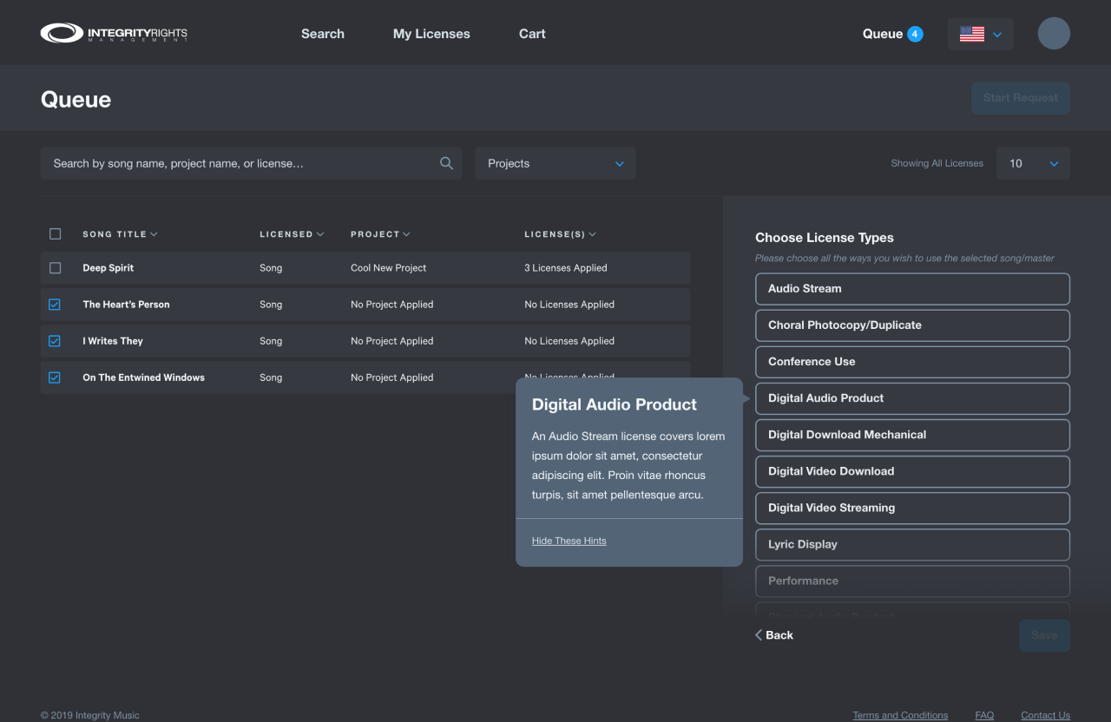Image resolution: width=1111 pixels, height=722 pixels.
Task: Click Deep Spirit song title
Action: [x=108, y=268]
